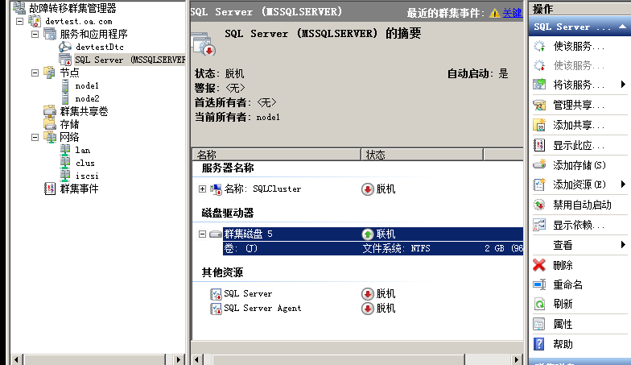Click the 重命名 rename icon

[539, 284]
